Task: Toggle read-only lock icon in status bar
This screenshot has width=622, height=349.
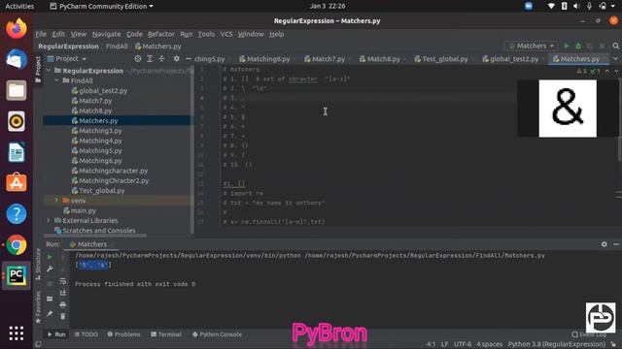Action: [x=613, y=344]
